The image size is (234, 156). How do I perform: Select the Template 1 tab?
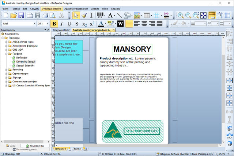60,149
